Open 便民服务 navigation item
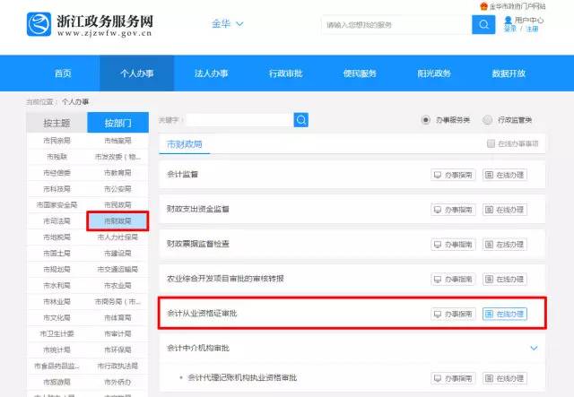The width and height of the screenshot is (574, 397). (x=360, y=73)
